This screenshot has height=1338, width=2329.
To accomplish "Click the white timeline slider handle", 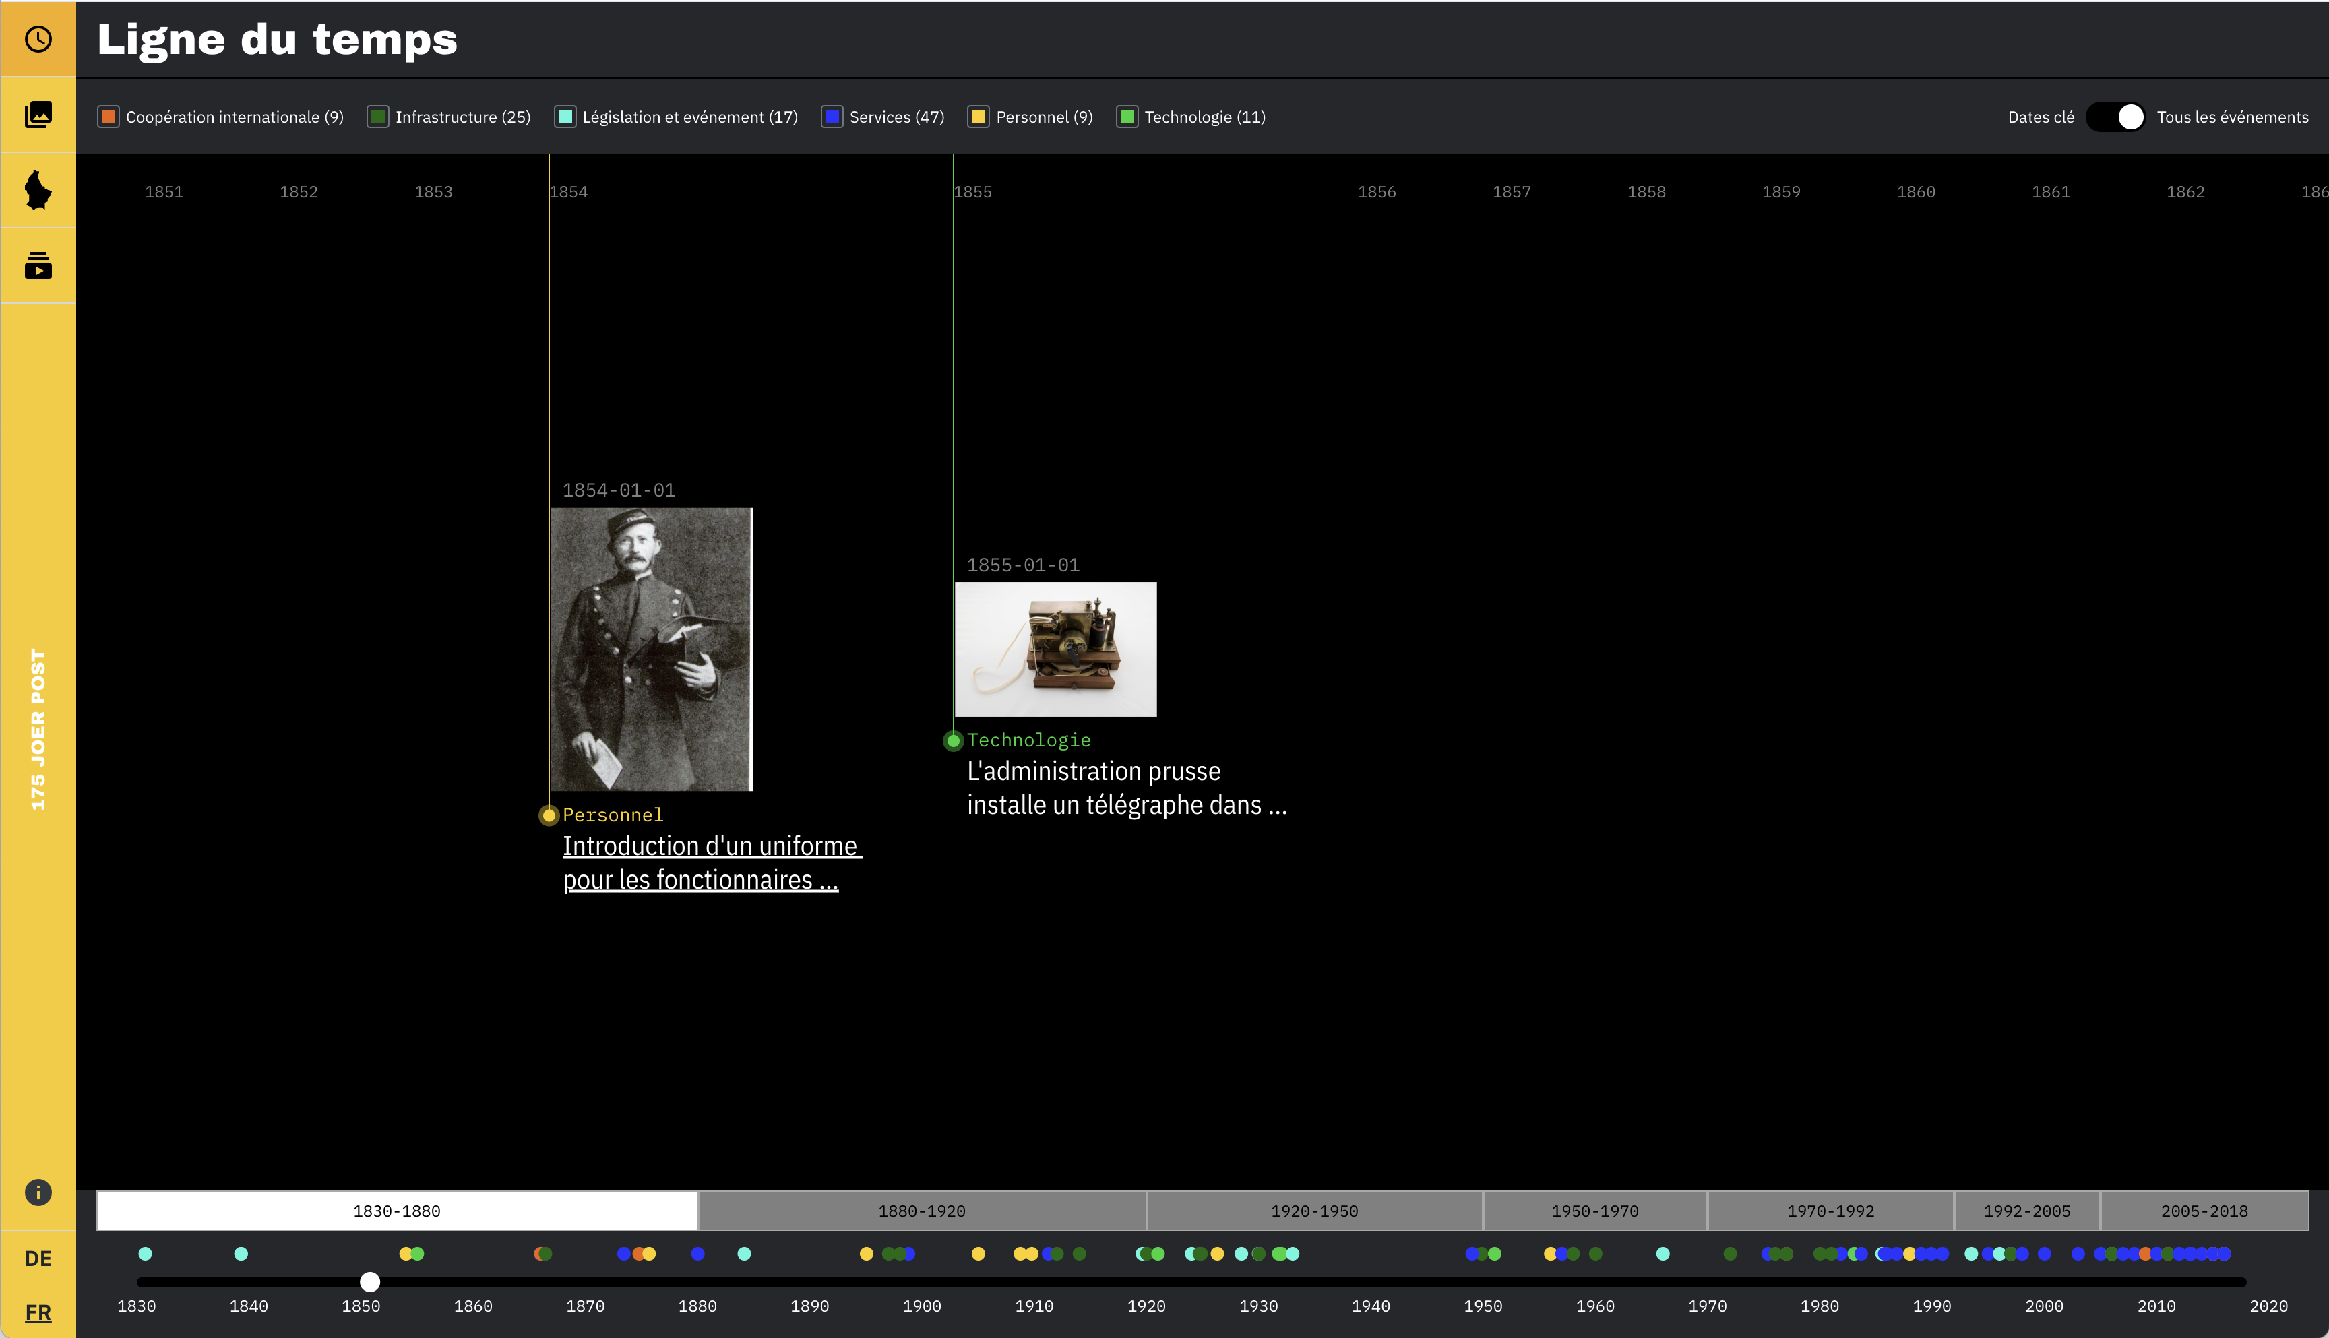I will tap(369, 1281).
